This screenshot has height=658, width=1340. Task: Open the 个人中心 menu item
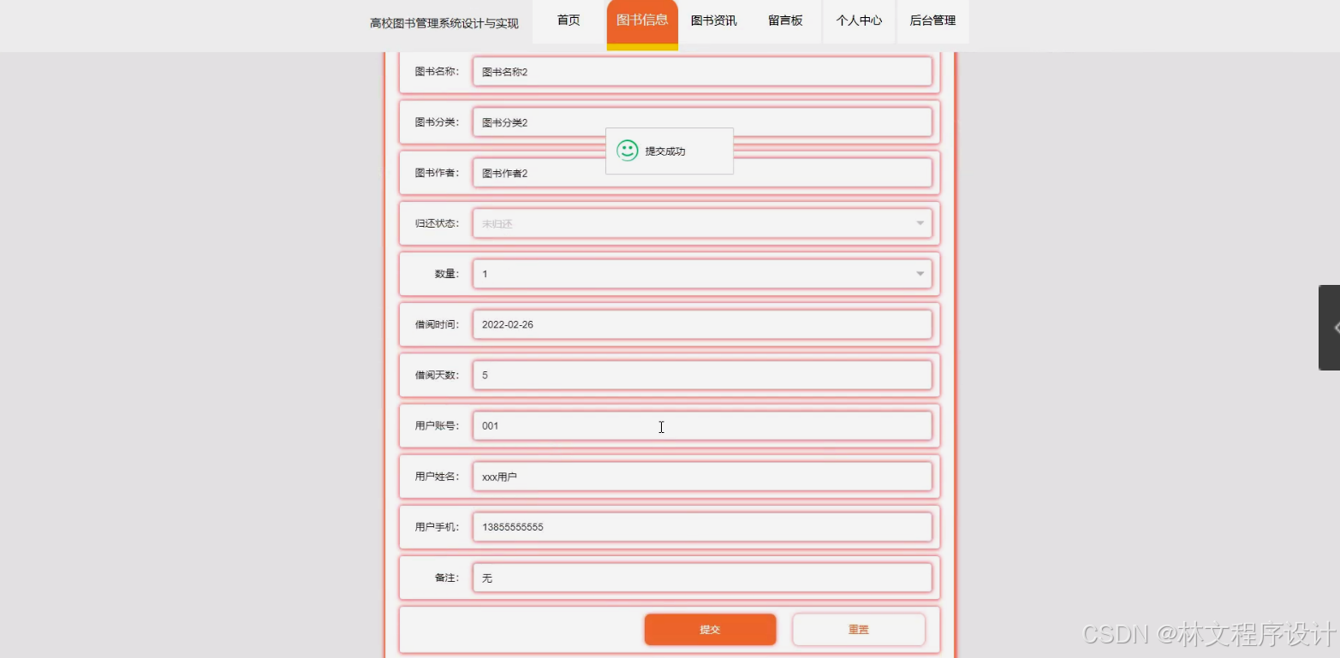point(858,21)
